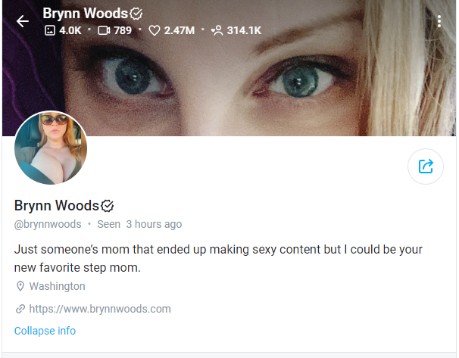459x358 pixels.
Task: Open https://www.brynnwoods.com link
Action: (x=100, y=309)
